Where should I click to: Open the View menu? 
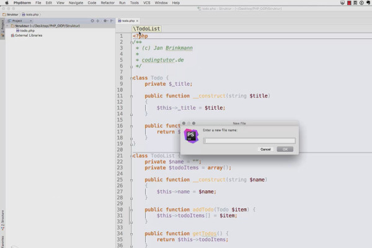pyautogui.click(x=60, y=3)
